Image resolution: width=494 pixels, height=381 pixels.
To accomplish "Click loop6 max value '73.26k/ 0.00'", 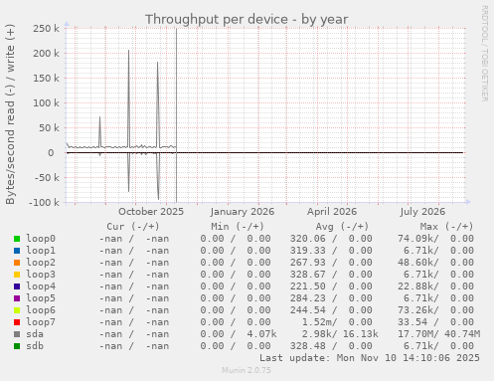I will [435, 310].
